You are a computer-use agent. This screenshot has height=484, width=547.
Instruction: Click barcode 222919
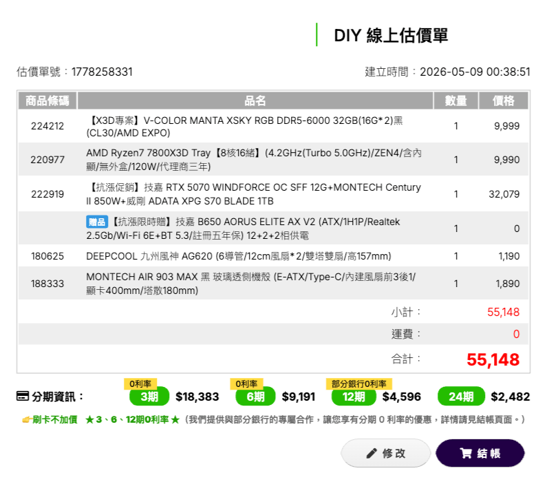(47, 194)
